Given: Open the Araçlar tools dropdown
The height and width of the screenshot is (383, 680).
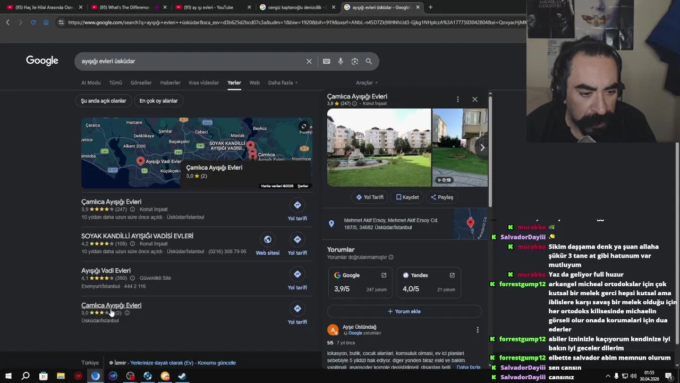Looking at the screenshot, I should [x=367, y=83].
